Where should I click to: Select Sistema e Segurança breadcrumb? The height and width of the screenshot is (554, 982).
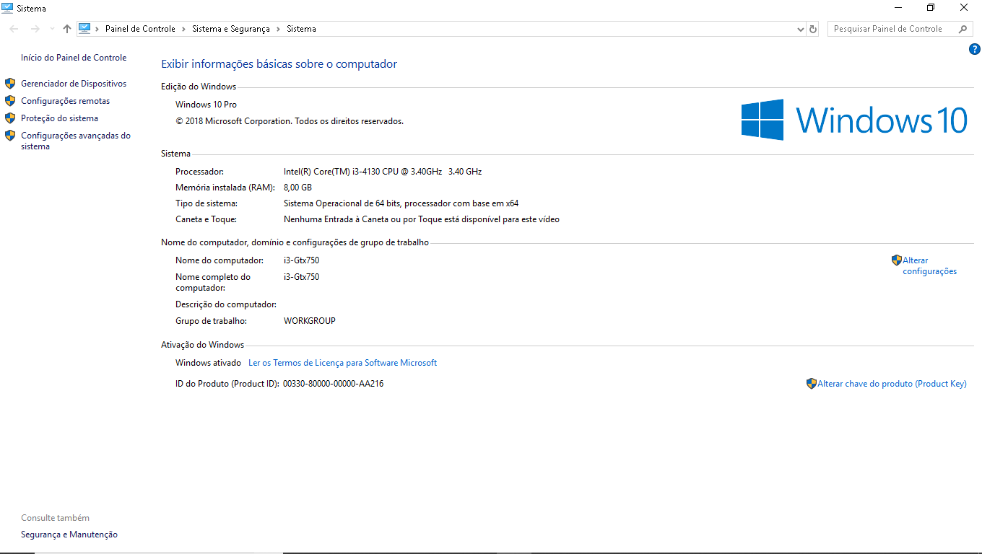coord(231,29)
